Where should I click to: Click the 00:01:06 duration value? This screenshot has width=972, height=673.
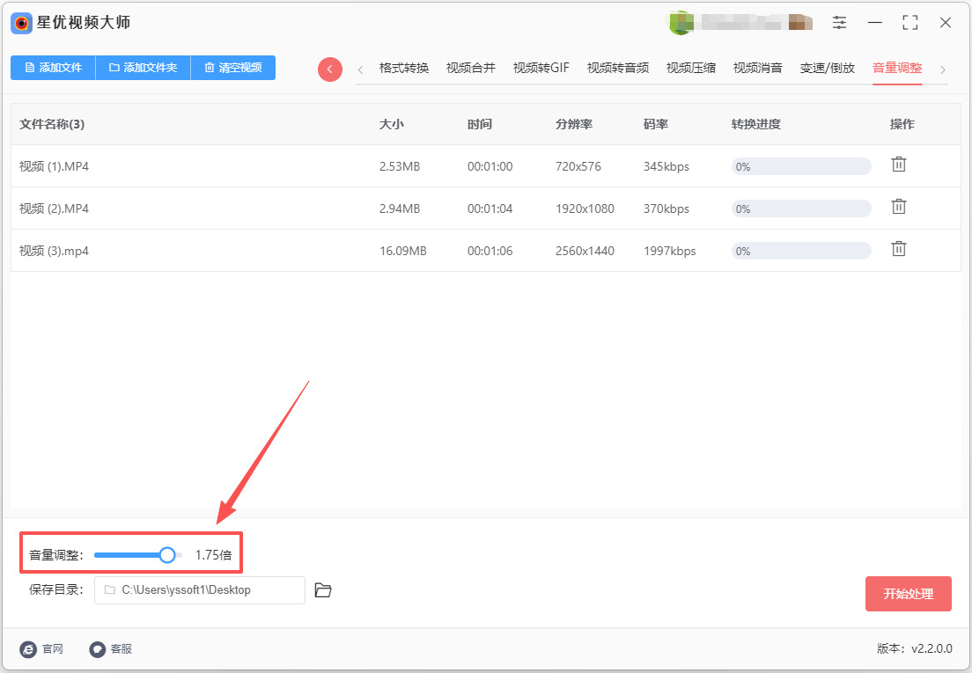point(490,251)
